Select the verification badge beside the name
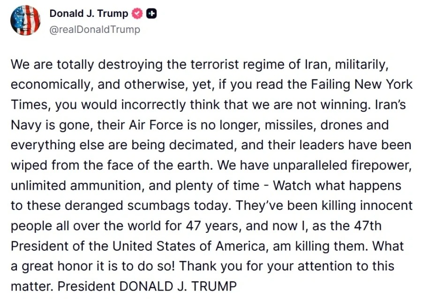The width and height of the screenshot is (422, 299). tap(136, 14)
